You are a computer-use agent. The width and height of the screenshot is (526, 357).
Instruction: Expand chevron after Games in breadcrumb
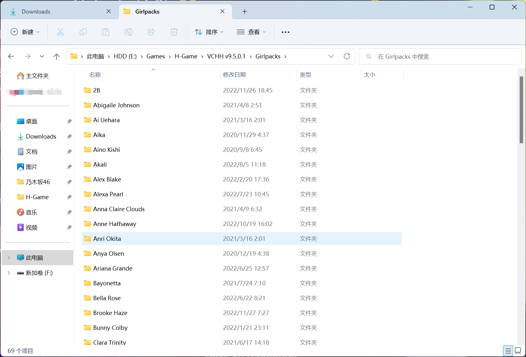click(x=170, y=57)
